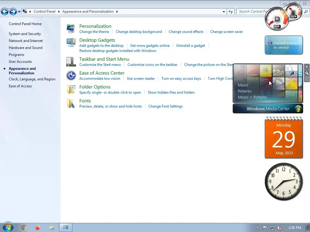Open Programs category

16,55
